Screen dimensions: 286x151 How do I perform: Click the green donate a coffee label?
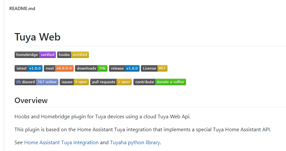tap(170, 82)
